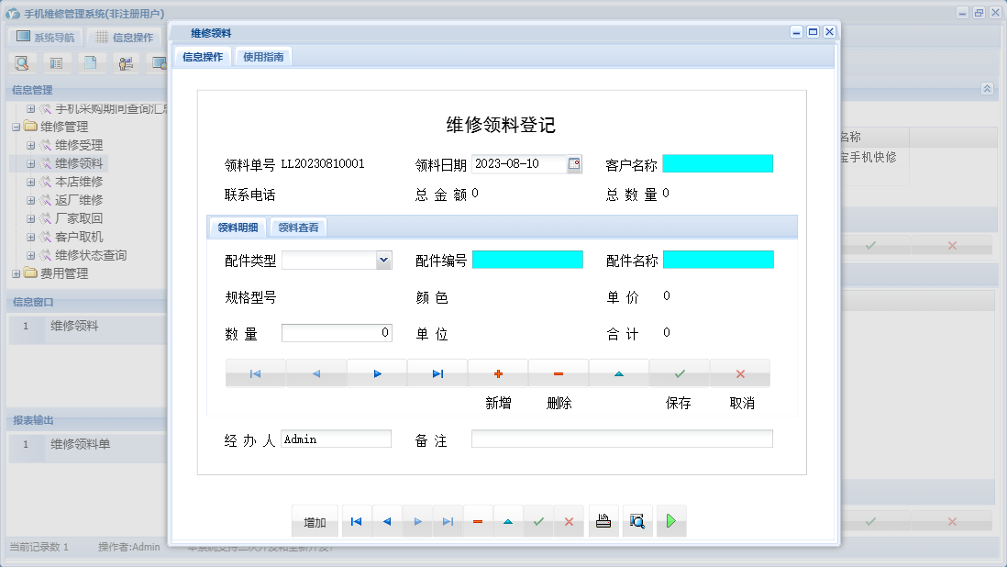This screenshot has height=567, width=1007.
Task: Select the query search tool in left toolbar
Action: click(22, 62)
